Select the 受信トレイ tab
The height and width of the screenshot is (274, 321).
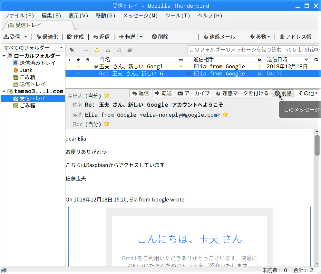tap(39, 25)
